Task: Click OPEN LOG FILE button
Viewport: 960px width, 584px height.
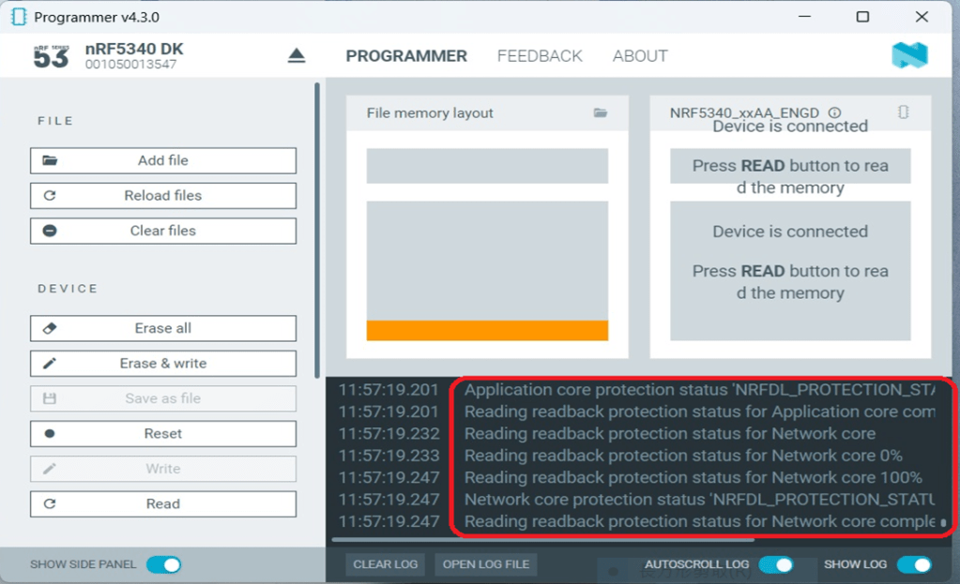Action: point(486,564)
